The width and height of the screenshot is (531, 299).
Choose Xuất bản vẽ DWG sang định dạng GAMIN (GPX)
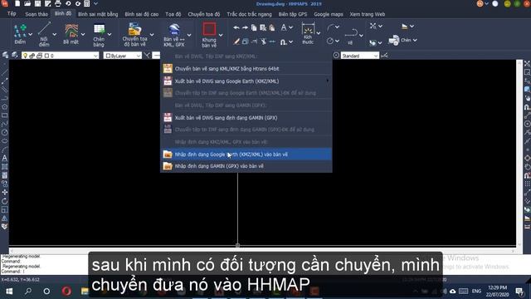[246, 118]
